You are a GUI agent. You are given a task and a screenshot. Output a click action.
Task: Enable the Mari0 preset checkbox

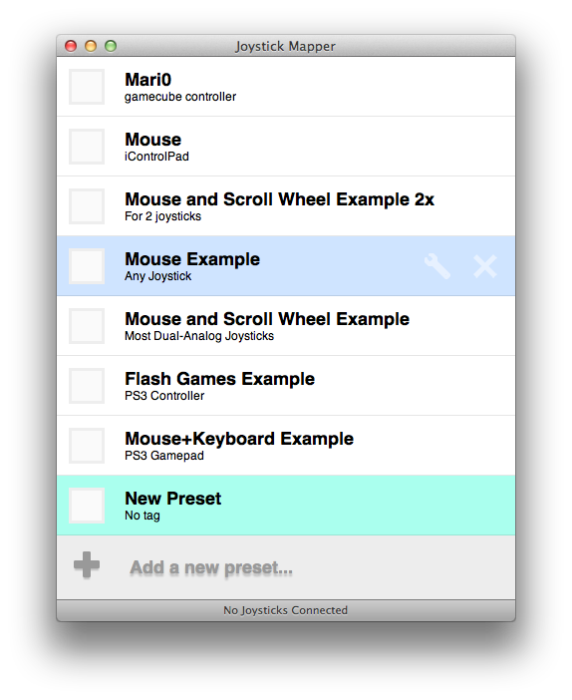pos(87,87)
